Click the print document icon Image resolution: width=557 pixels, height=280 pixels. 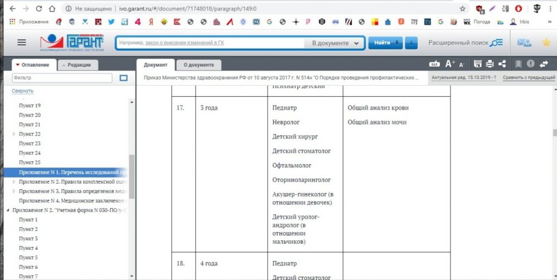(x=490, y=64)
